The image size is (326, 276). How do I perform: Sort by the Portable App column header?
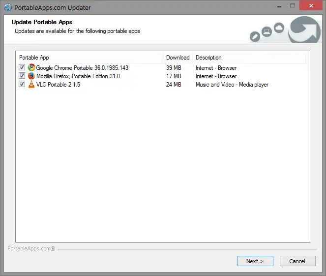click(x=89, y=58)
